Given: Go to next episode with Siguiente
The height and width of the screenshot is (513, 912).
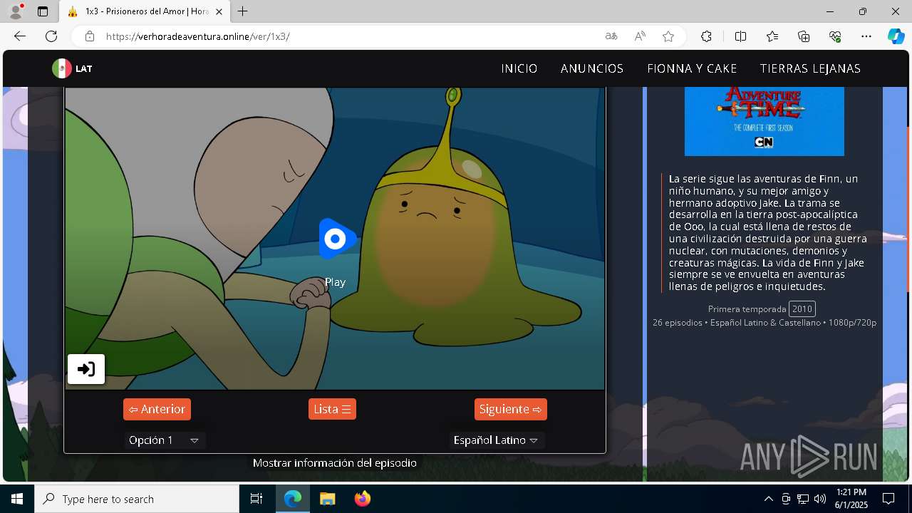Looking at the screenshot, I should coord(511,409).
